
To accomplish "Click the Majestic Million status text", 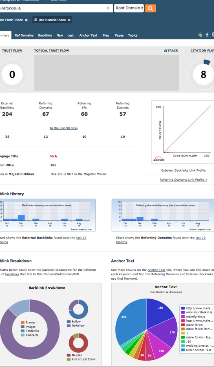I will [79, 174].
